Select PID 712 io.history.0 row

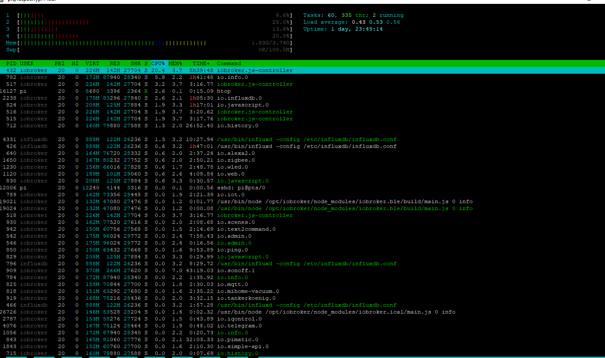[x=302, y=126]
